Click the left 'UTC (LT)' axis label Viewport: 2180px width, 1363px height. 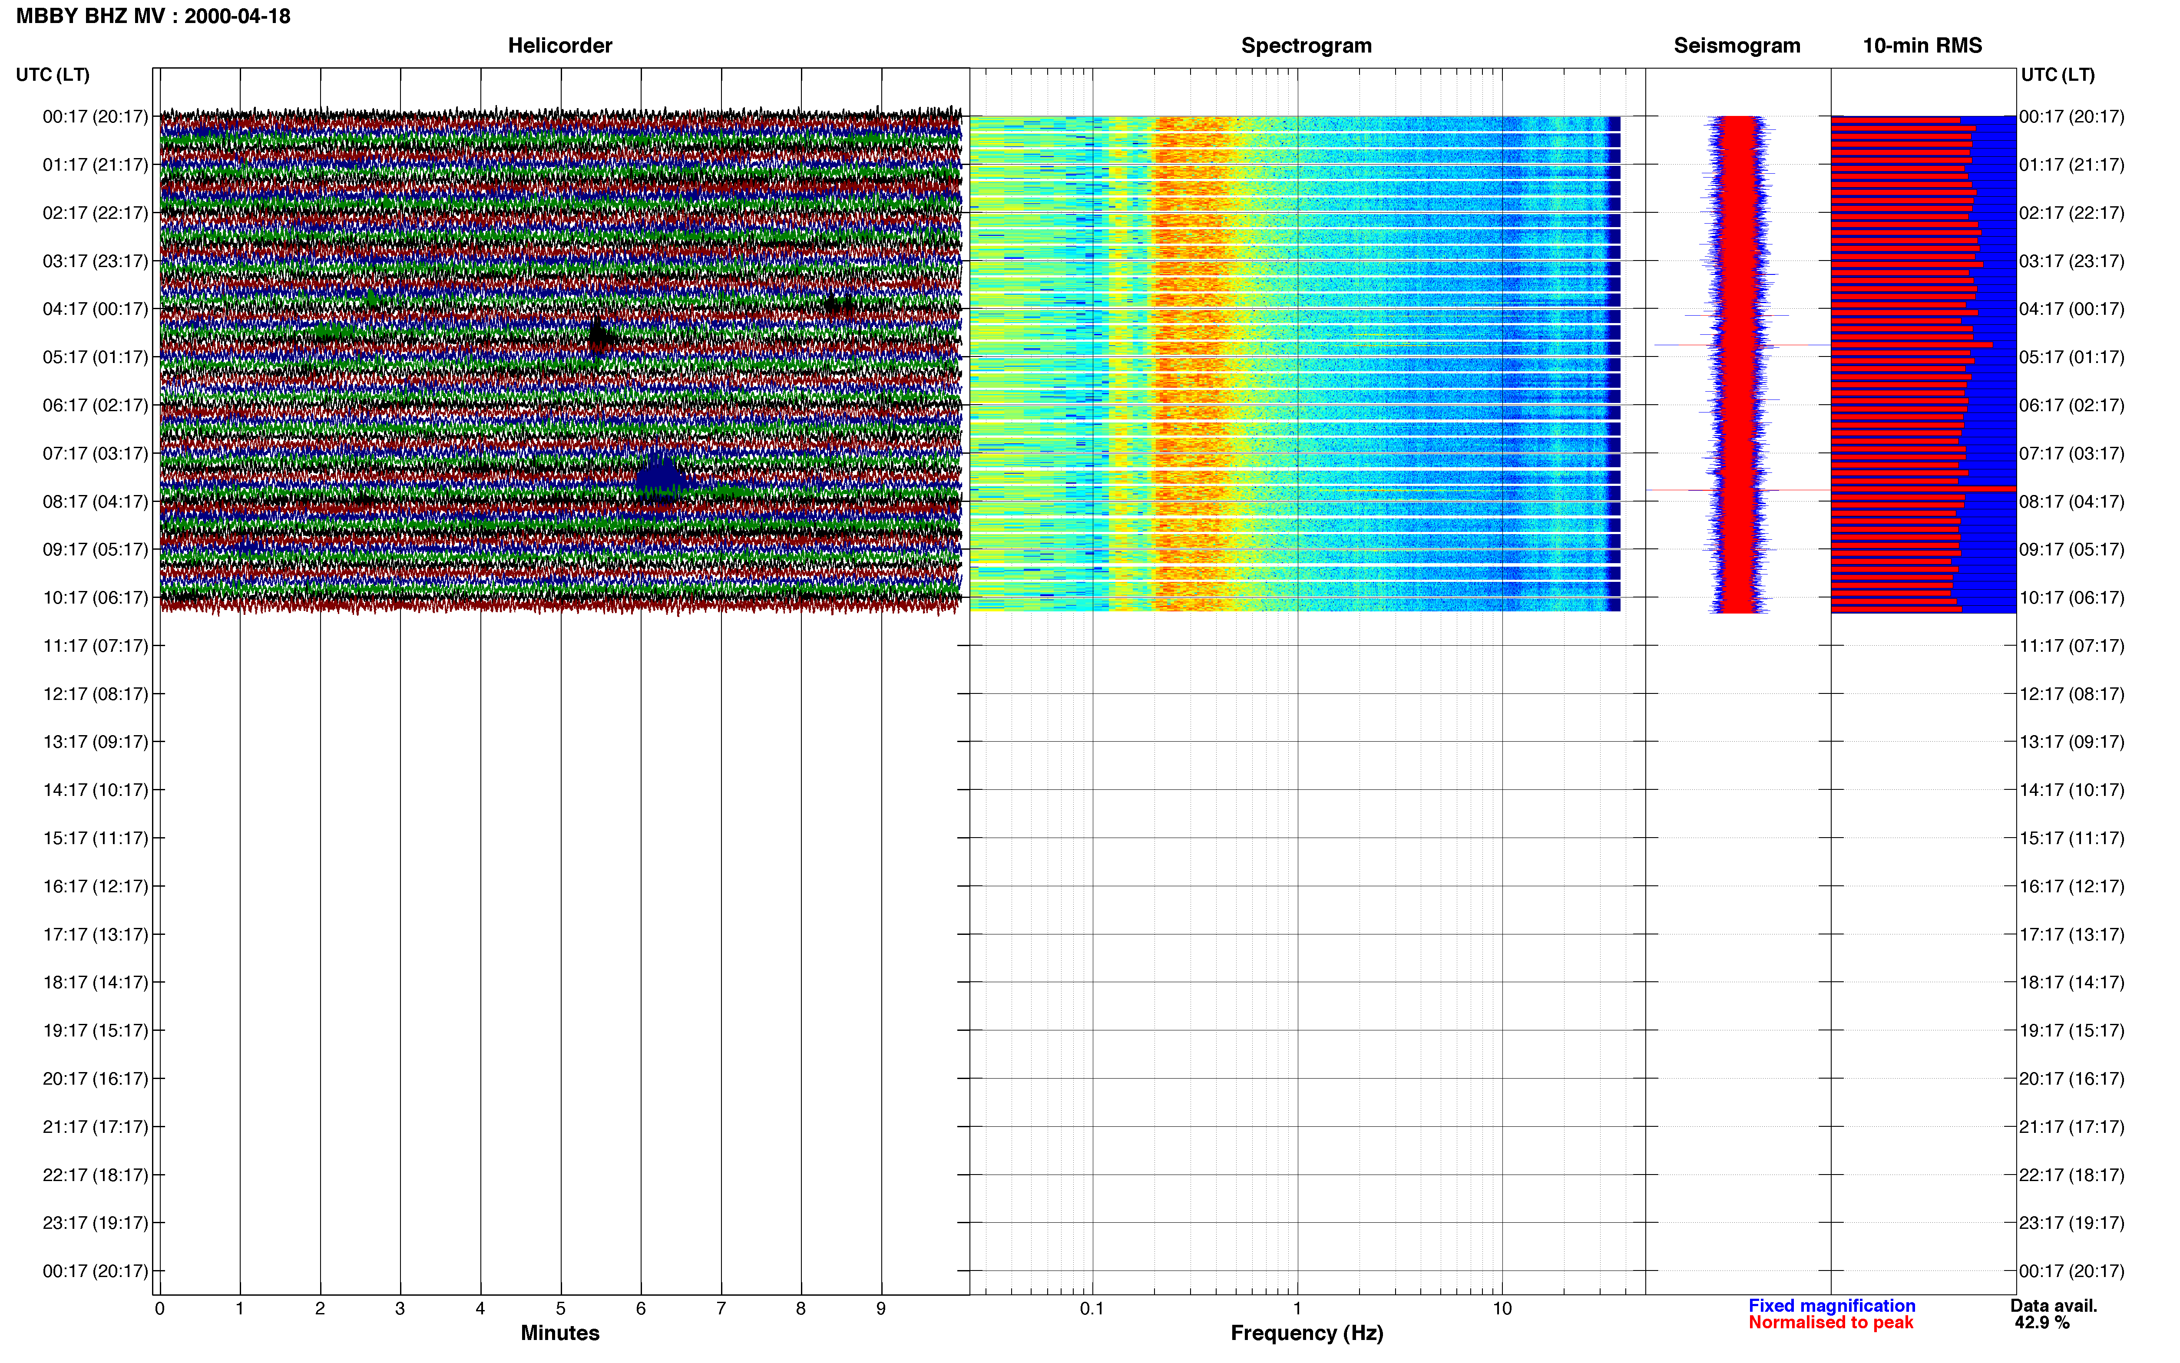(52, 75)
